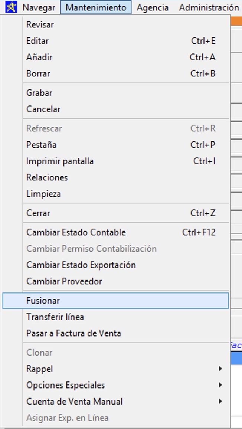Choose Imprimir pantalla option
Screen dimensions: 242x429
[x=60, y=161]
